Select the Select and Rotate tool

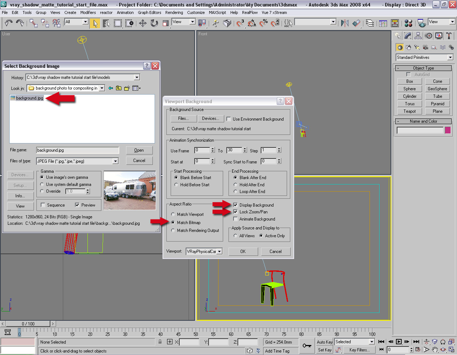coord(154,22)
